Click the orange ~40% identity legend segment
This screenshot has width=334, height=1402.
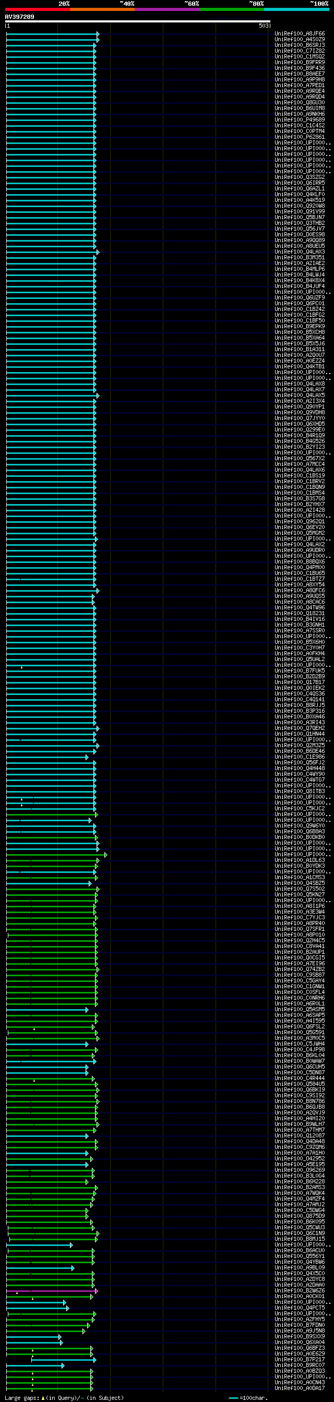coord(102,9)
